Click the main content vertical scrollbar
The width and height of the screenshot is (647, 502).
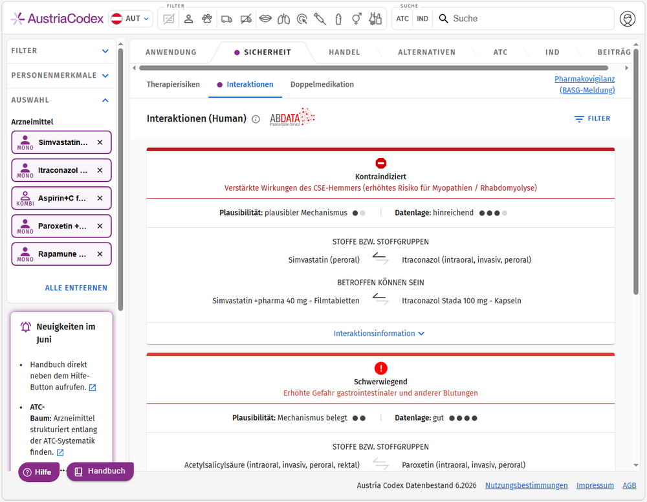(x=636, y=171)
